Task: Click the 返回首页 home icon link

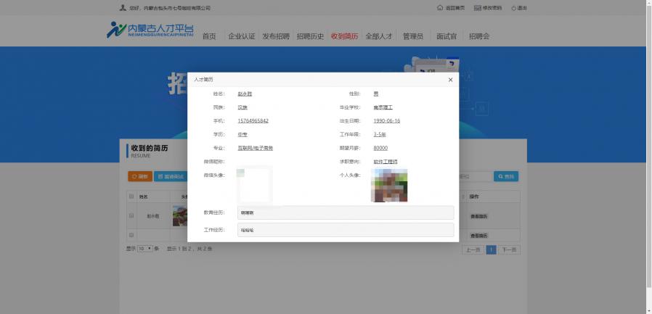Action: (450, 8)
